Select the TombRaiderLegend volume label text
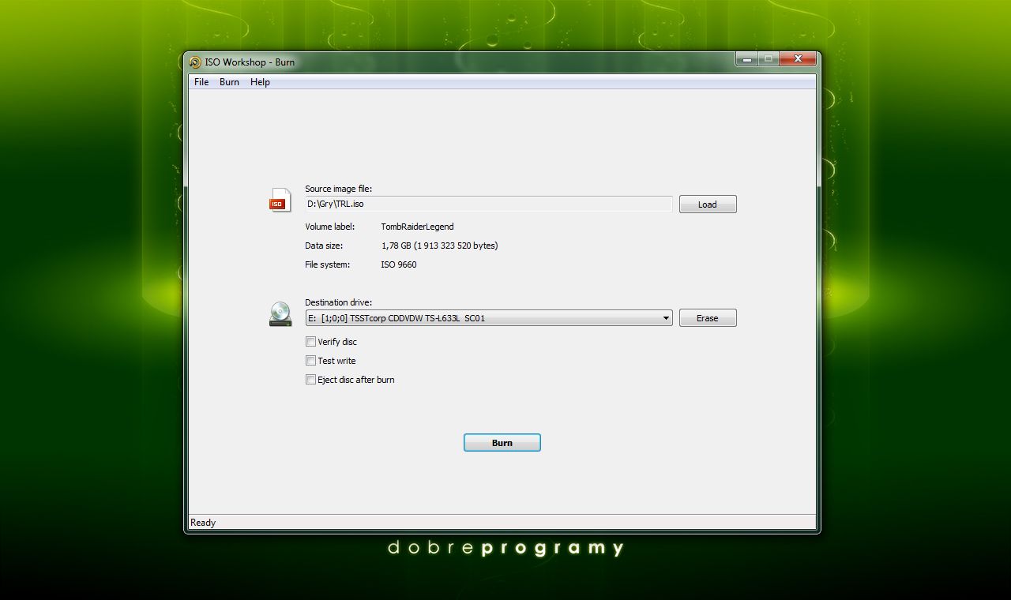Screen dimensions: 1011x600 pos(417,227)
